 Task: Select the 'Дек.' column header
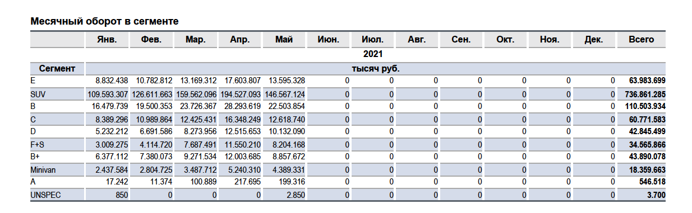click(594, 40)
